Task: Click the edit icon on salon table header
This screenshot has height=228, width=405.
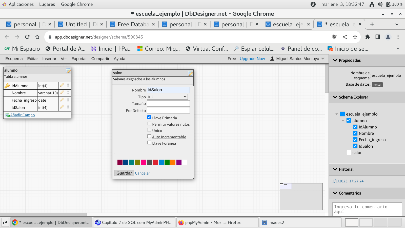Action: 190,73
